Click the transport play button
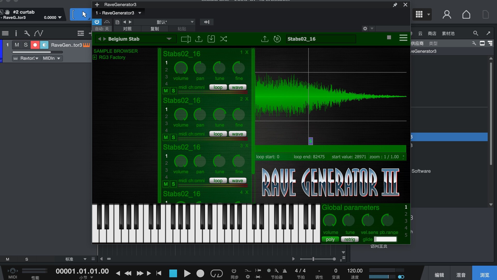Viewport: 497px width, 280px height. point(187,273)
